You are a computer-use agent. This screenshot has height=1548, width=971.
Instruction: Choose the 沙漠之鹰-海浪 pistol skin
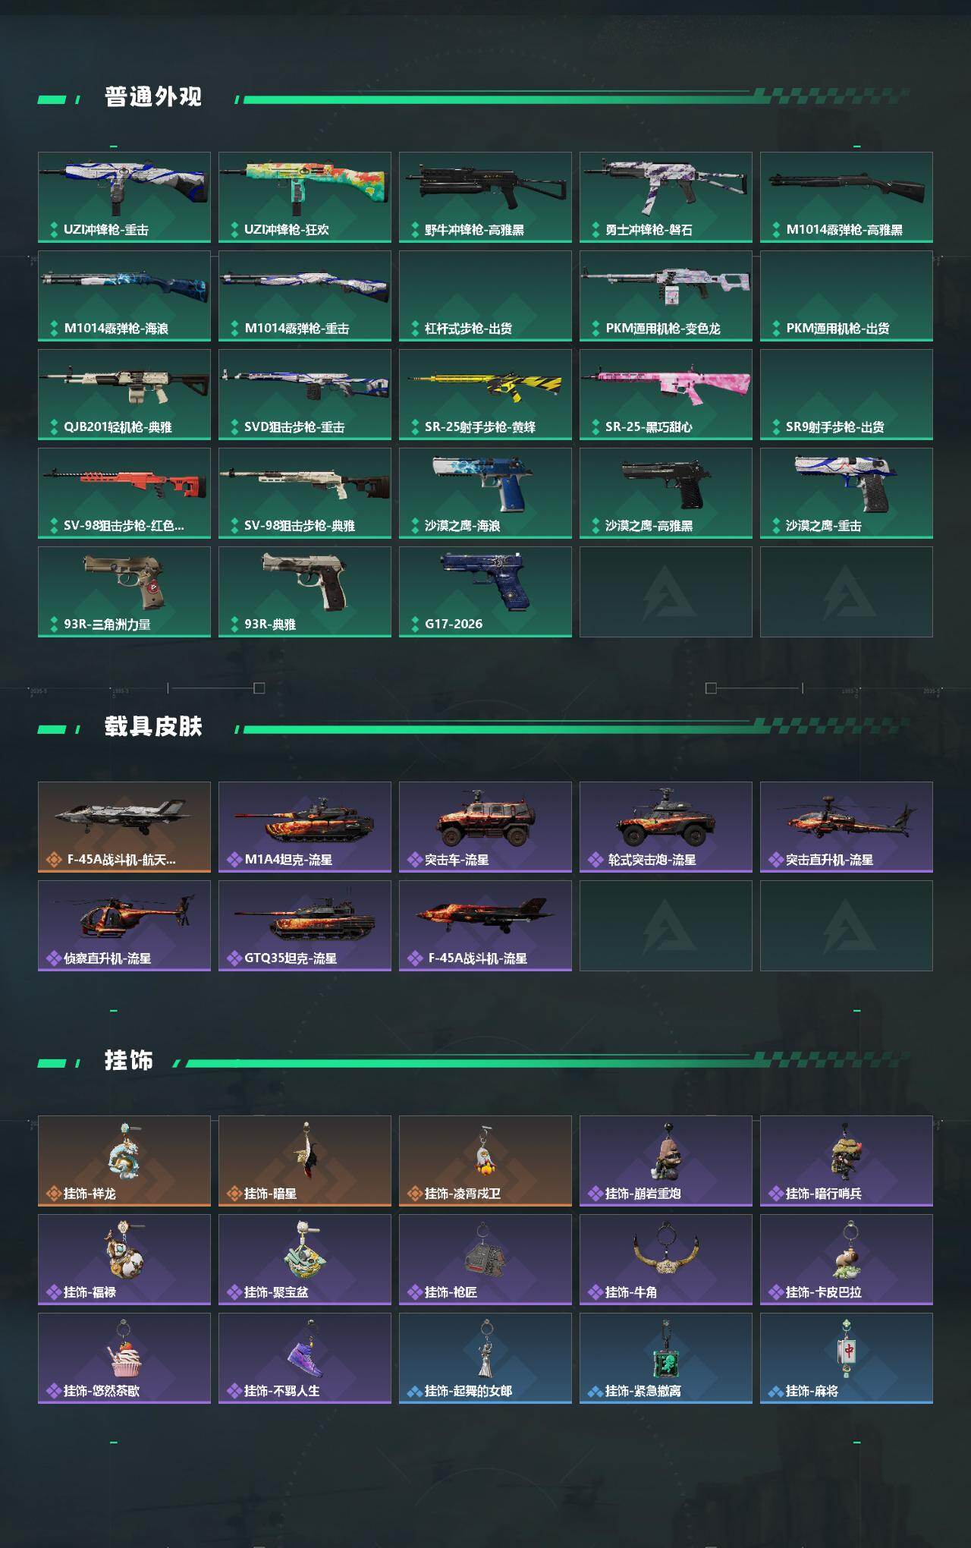485,493
